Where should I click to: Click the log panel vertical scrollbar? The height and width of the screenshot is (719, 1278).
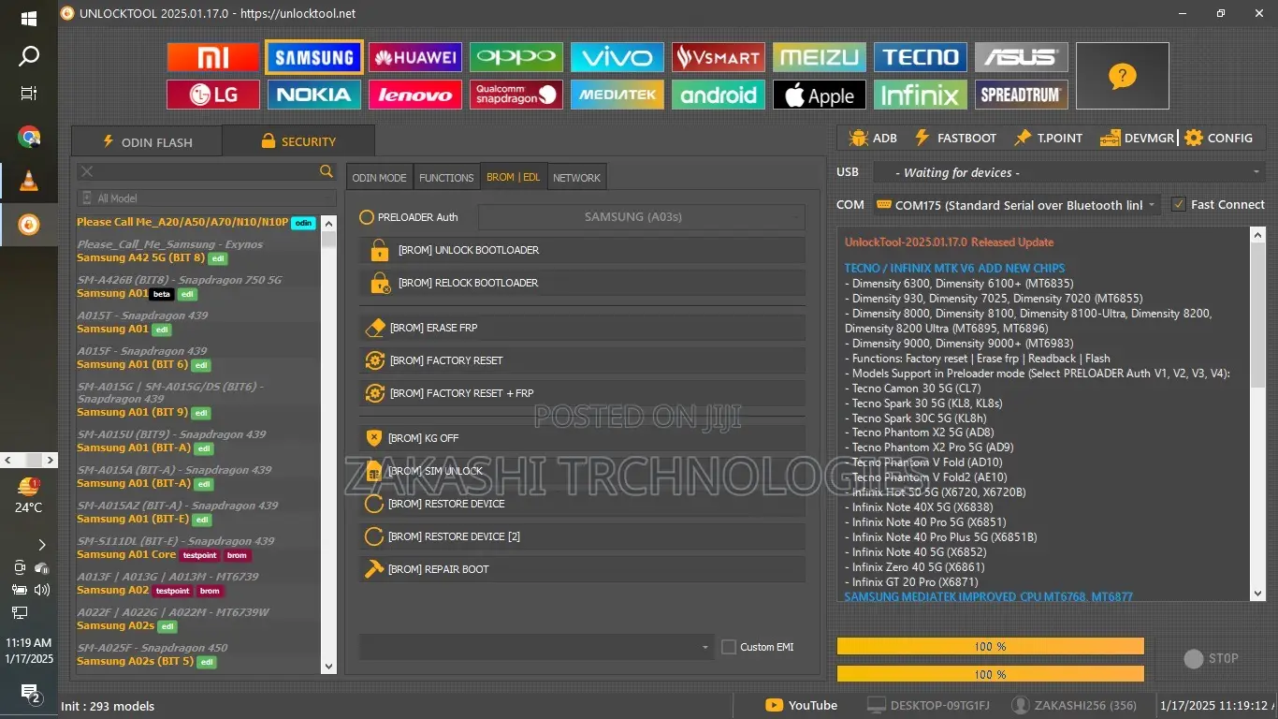pos(1257,413)
